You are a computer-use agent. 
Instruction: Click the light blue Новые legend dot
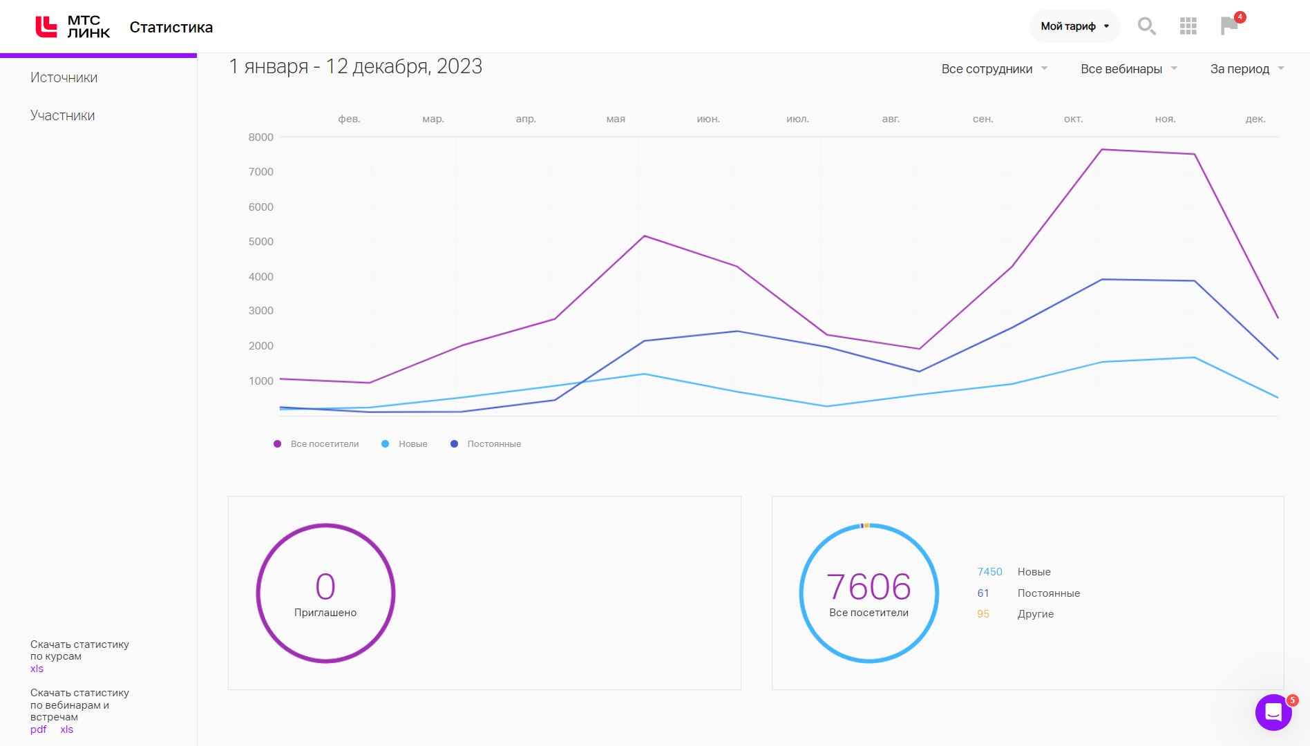385,444
